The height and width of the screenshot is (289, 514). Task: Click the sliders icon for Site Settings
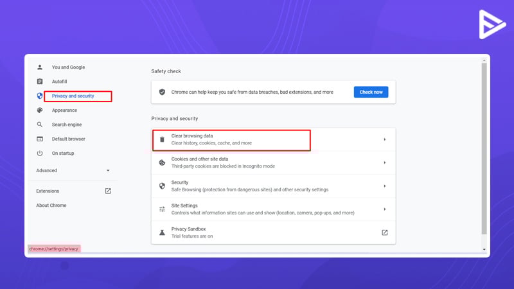[162, 209]
